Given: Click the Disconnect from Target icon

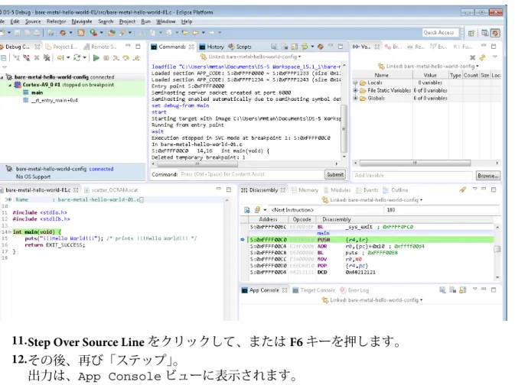Looking at the screenshot, I should point(27,58).
